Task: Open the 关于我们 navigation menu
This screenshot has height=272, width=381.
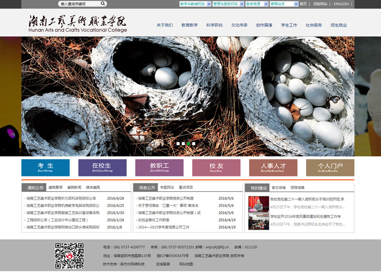Action: (x=165, y=25)
